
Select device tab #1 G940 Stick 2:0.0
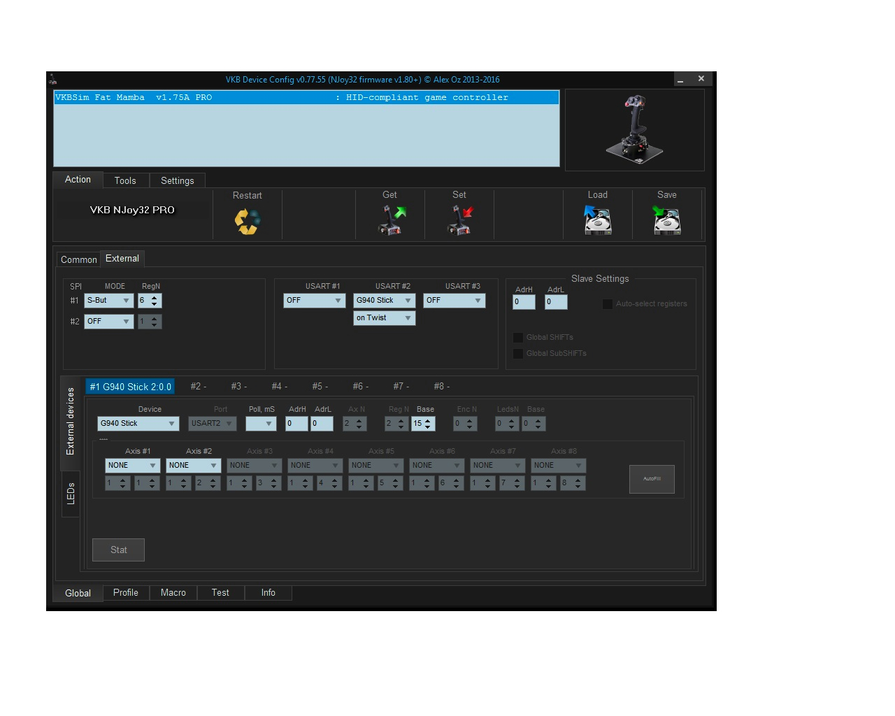(x=130, y=387)
